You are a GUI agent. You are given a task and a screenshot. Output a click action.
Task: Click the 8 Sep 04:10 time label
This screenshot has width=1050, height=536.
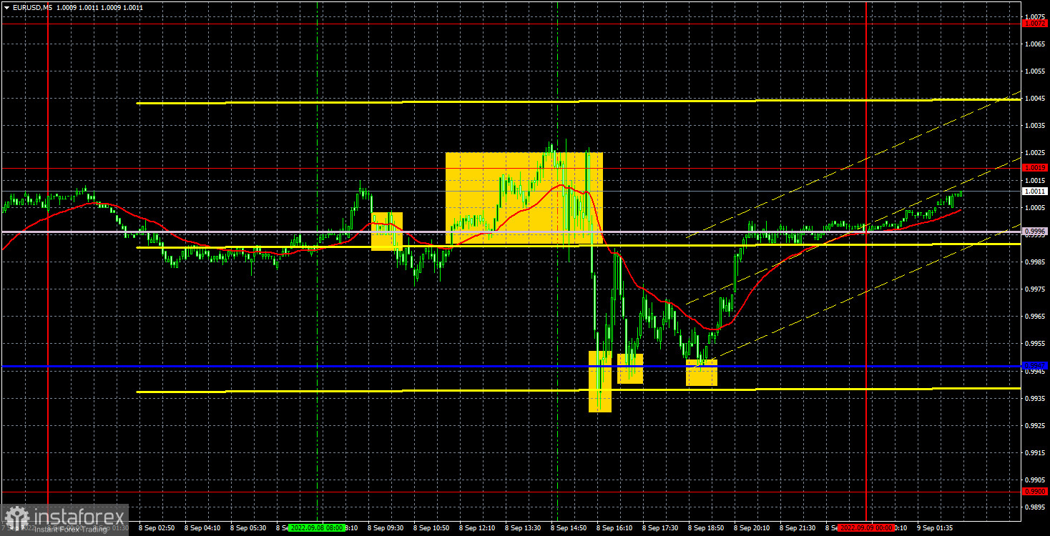pos(202,527)
